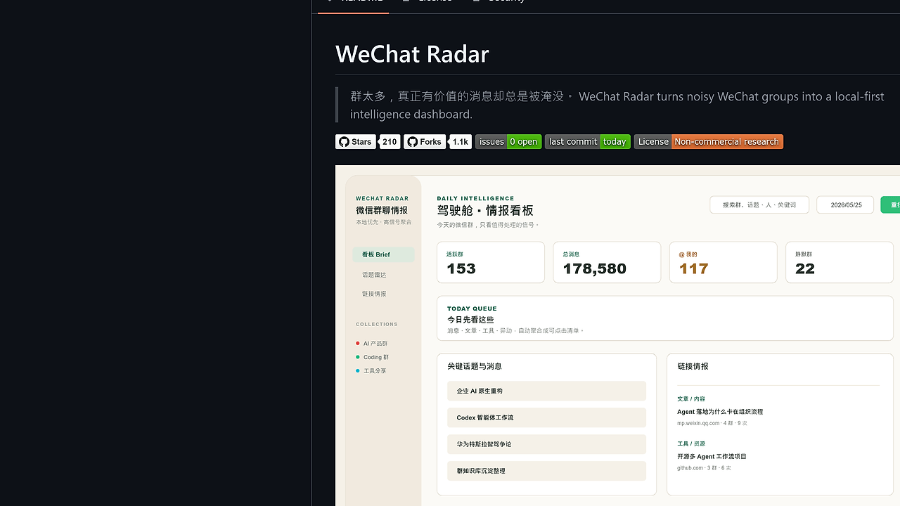Open the @我的 117 stat card

(723, 262)
